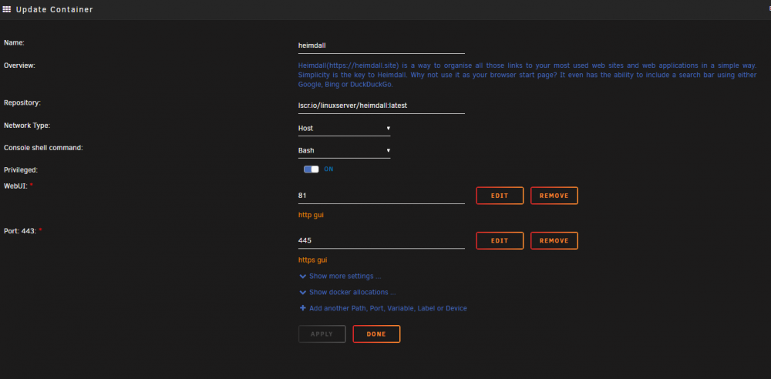Click the 'Network Type:' label
771x379 pixels.
click(x=27, y=126)
